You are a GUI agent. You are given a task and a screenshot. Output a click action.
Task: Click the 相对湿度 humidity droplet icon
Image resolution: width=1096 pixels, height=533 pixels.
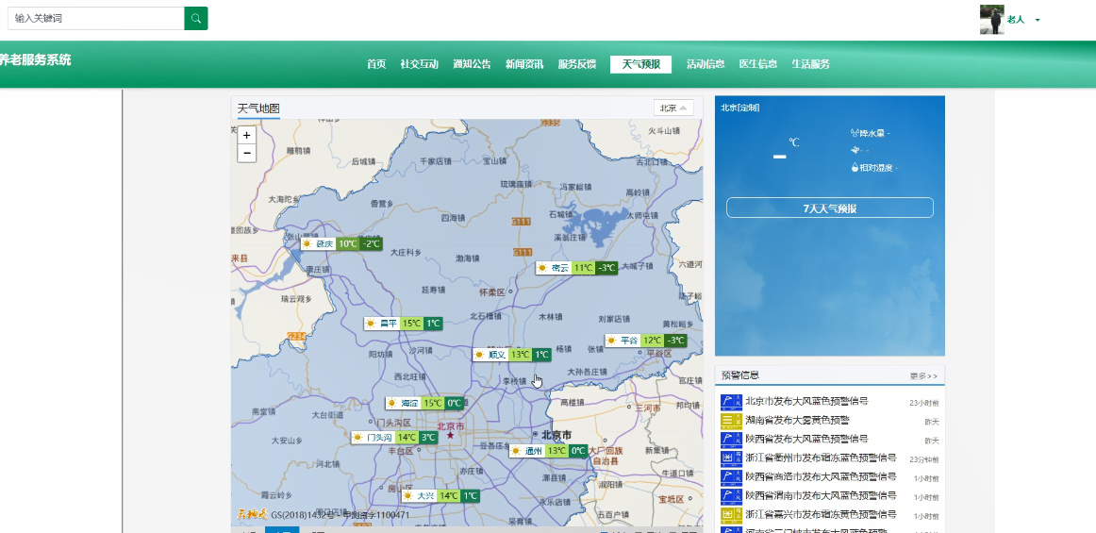[855, 168]
